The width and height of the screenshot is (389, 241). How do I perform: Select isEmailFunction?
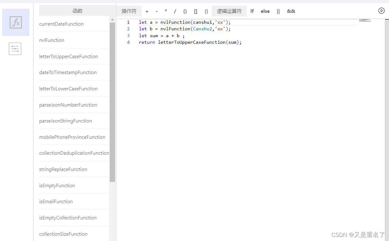(74, 202)
